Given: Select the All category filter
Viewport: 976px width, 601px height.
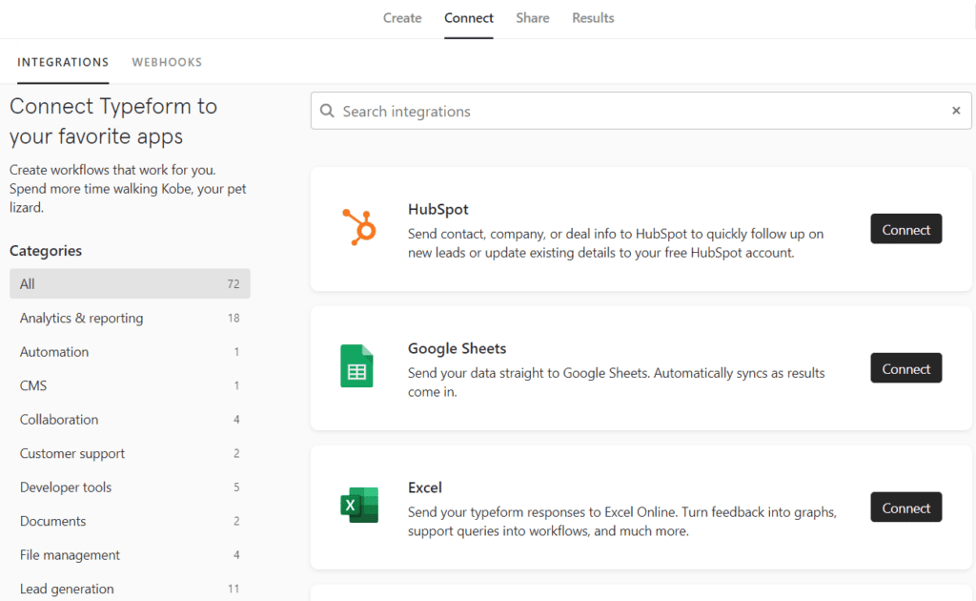Looking at the screenshot, I should click(x=130, y=284).
